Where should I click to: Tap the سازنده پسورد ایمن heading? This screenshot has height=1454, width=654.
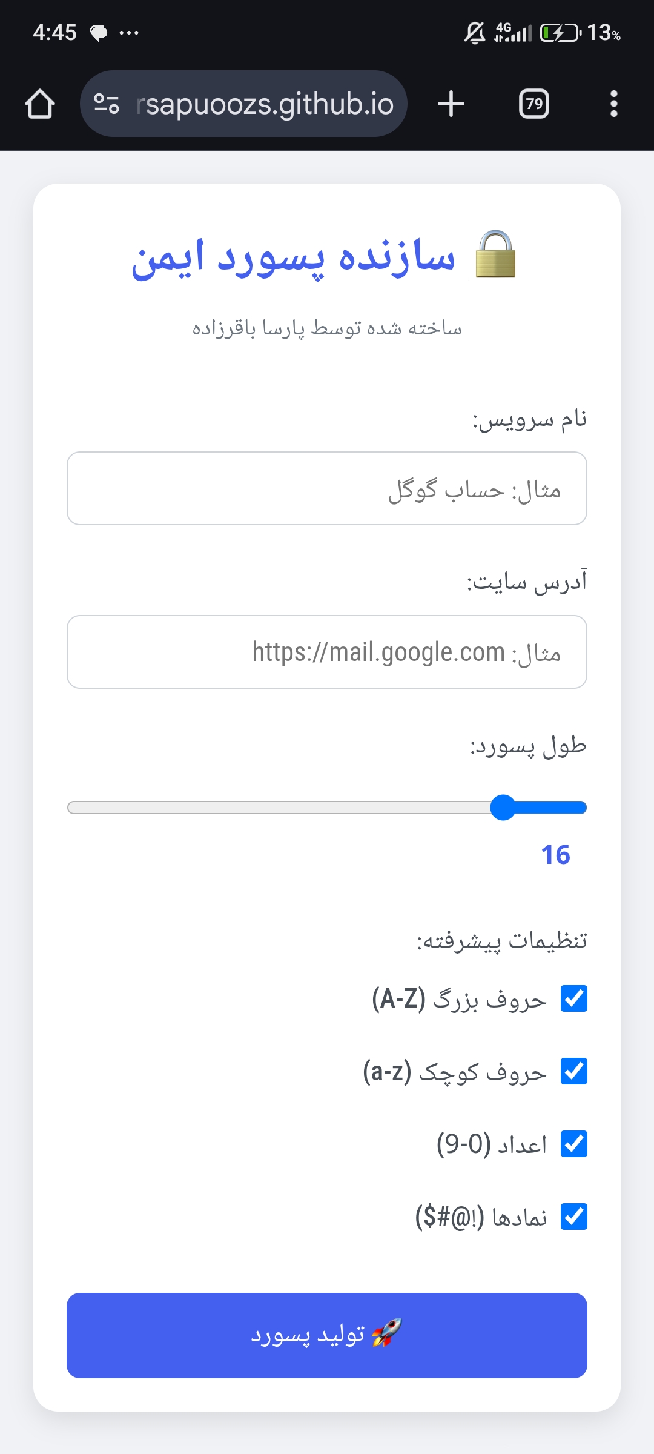click(294, 257)
